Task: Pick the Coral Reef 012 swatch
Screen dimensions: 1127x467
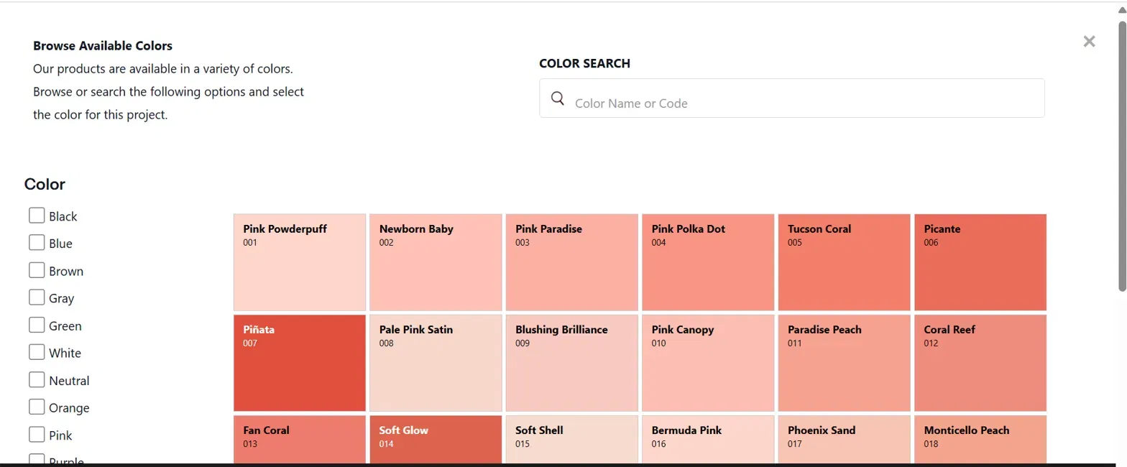Action: (980, 363)
